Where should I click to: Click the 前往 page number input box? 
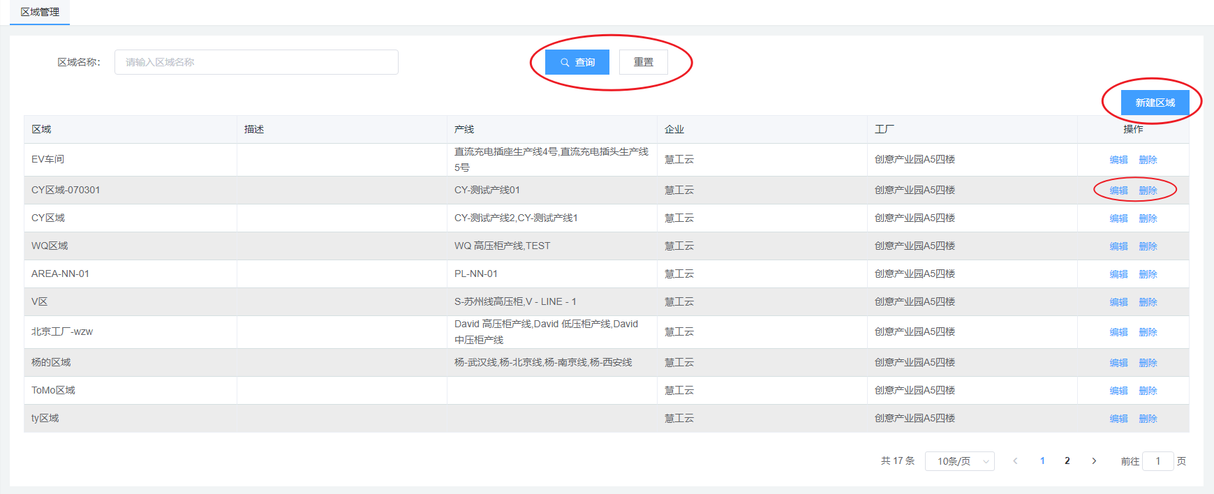tap(1157, 461)
